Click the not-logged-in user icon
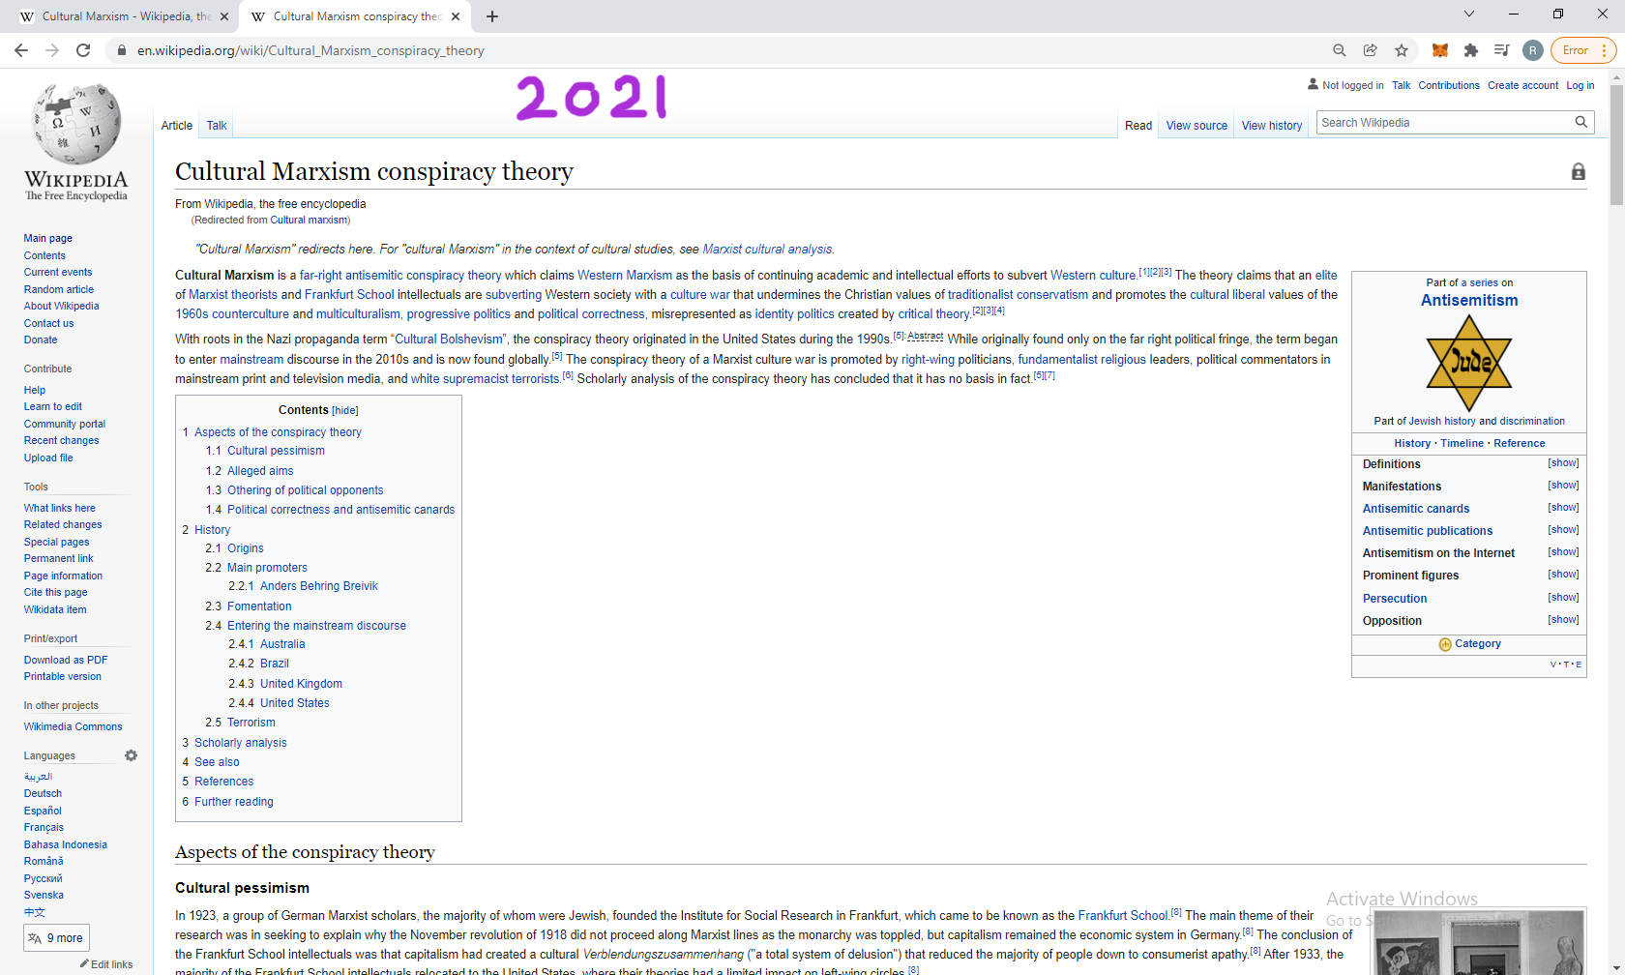Viewport: 1625px width, 975px height. click(1313, 84)
